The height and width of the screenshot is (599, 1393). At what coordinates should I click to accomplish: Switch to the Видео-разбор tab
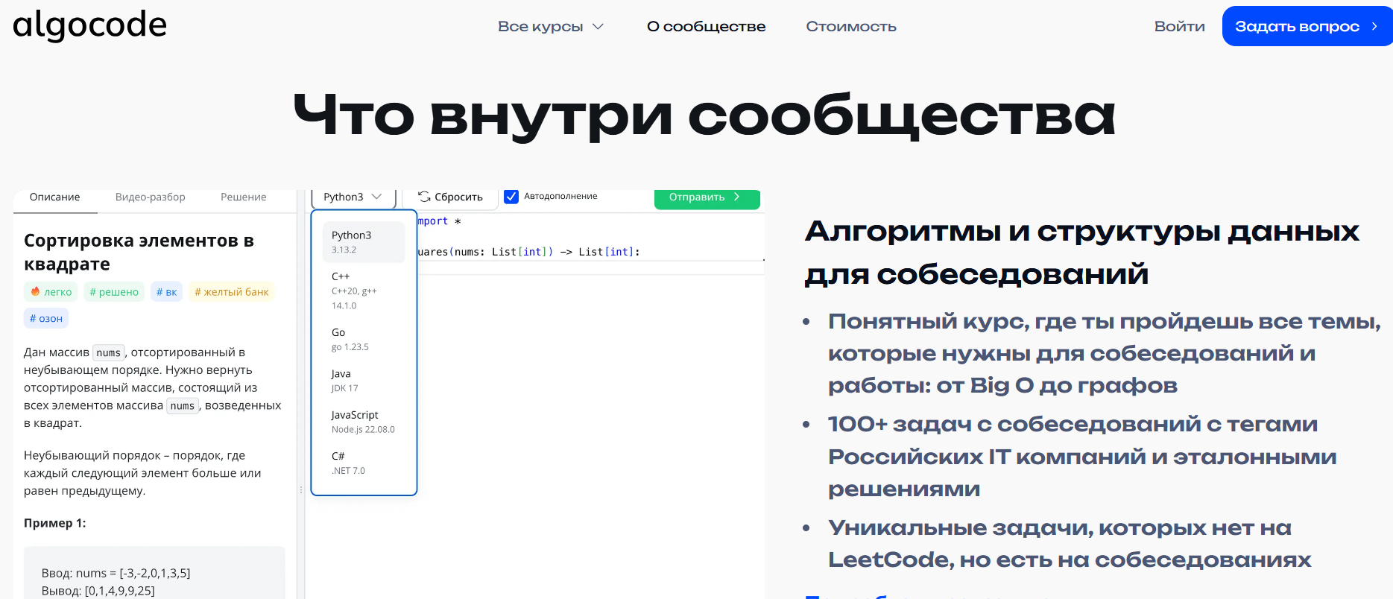150,197
